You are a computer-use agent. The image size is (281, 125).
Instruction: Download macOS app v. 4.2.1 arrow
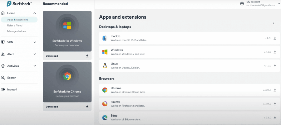275,38
